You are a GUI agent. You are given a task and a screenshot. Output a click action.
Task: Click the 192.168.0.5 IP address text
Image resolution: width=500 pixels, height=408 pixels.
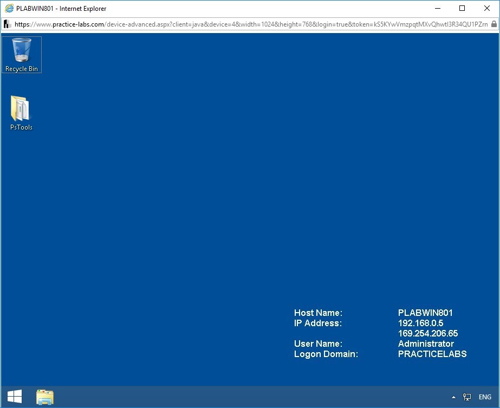tap(420, 323)
